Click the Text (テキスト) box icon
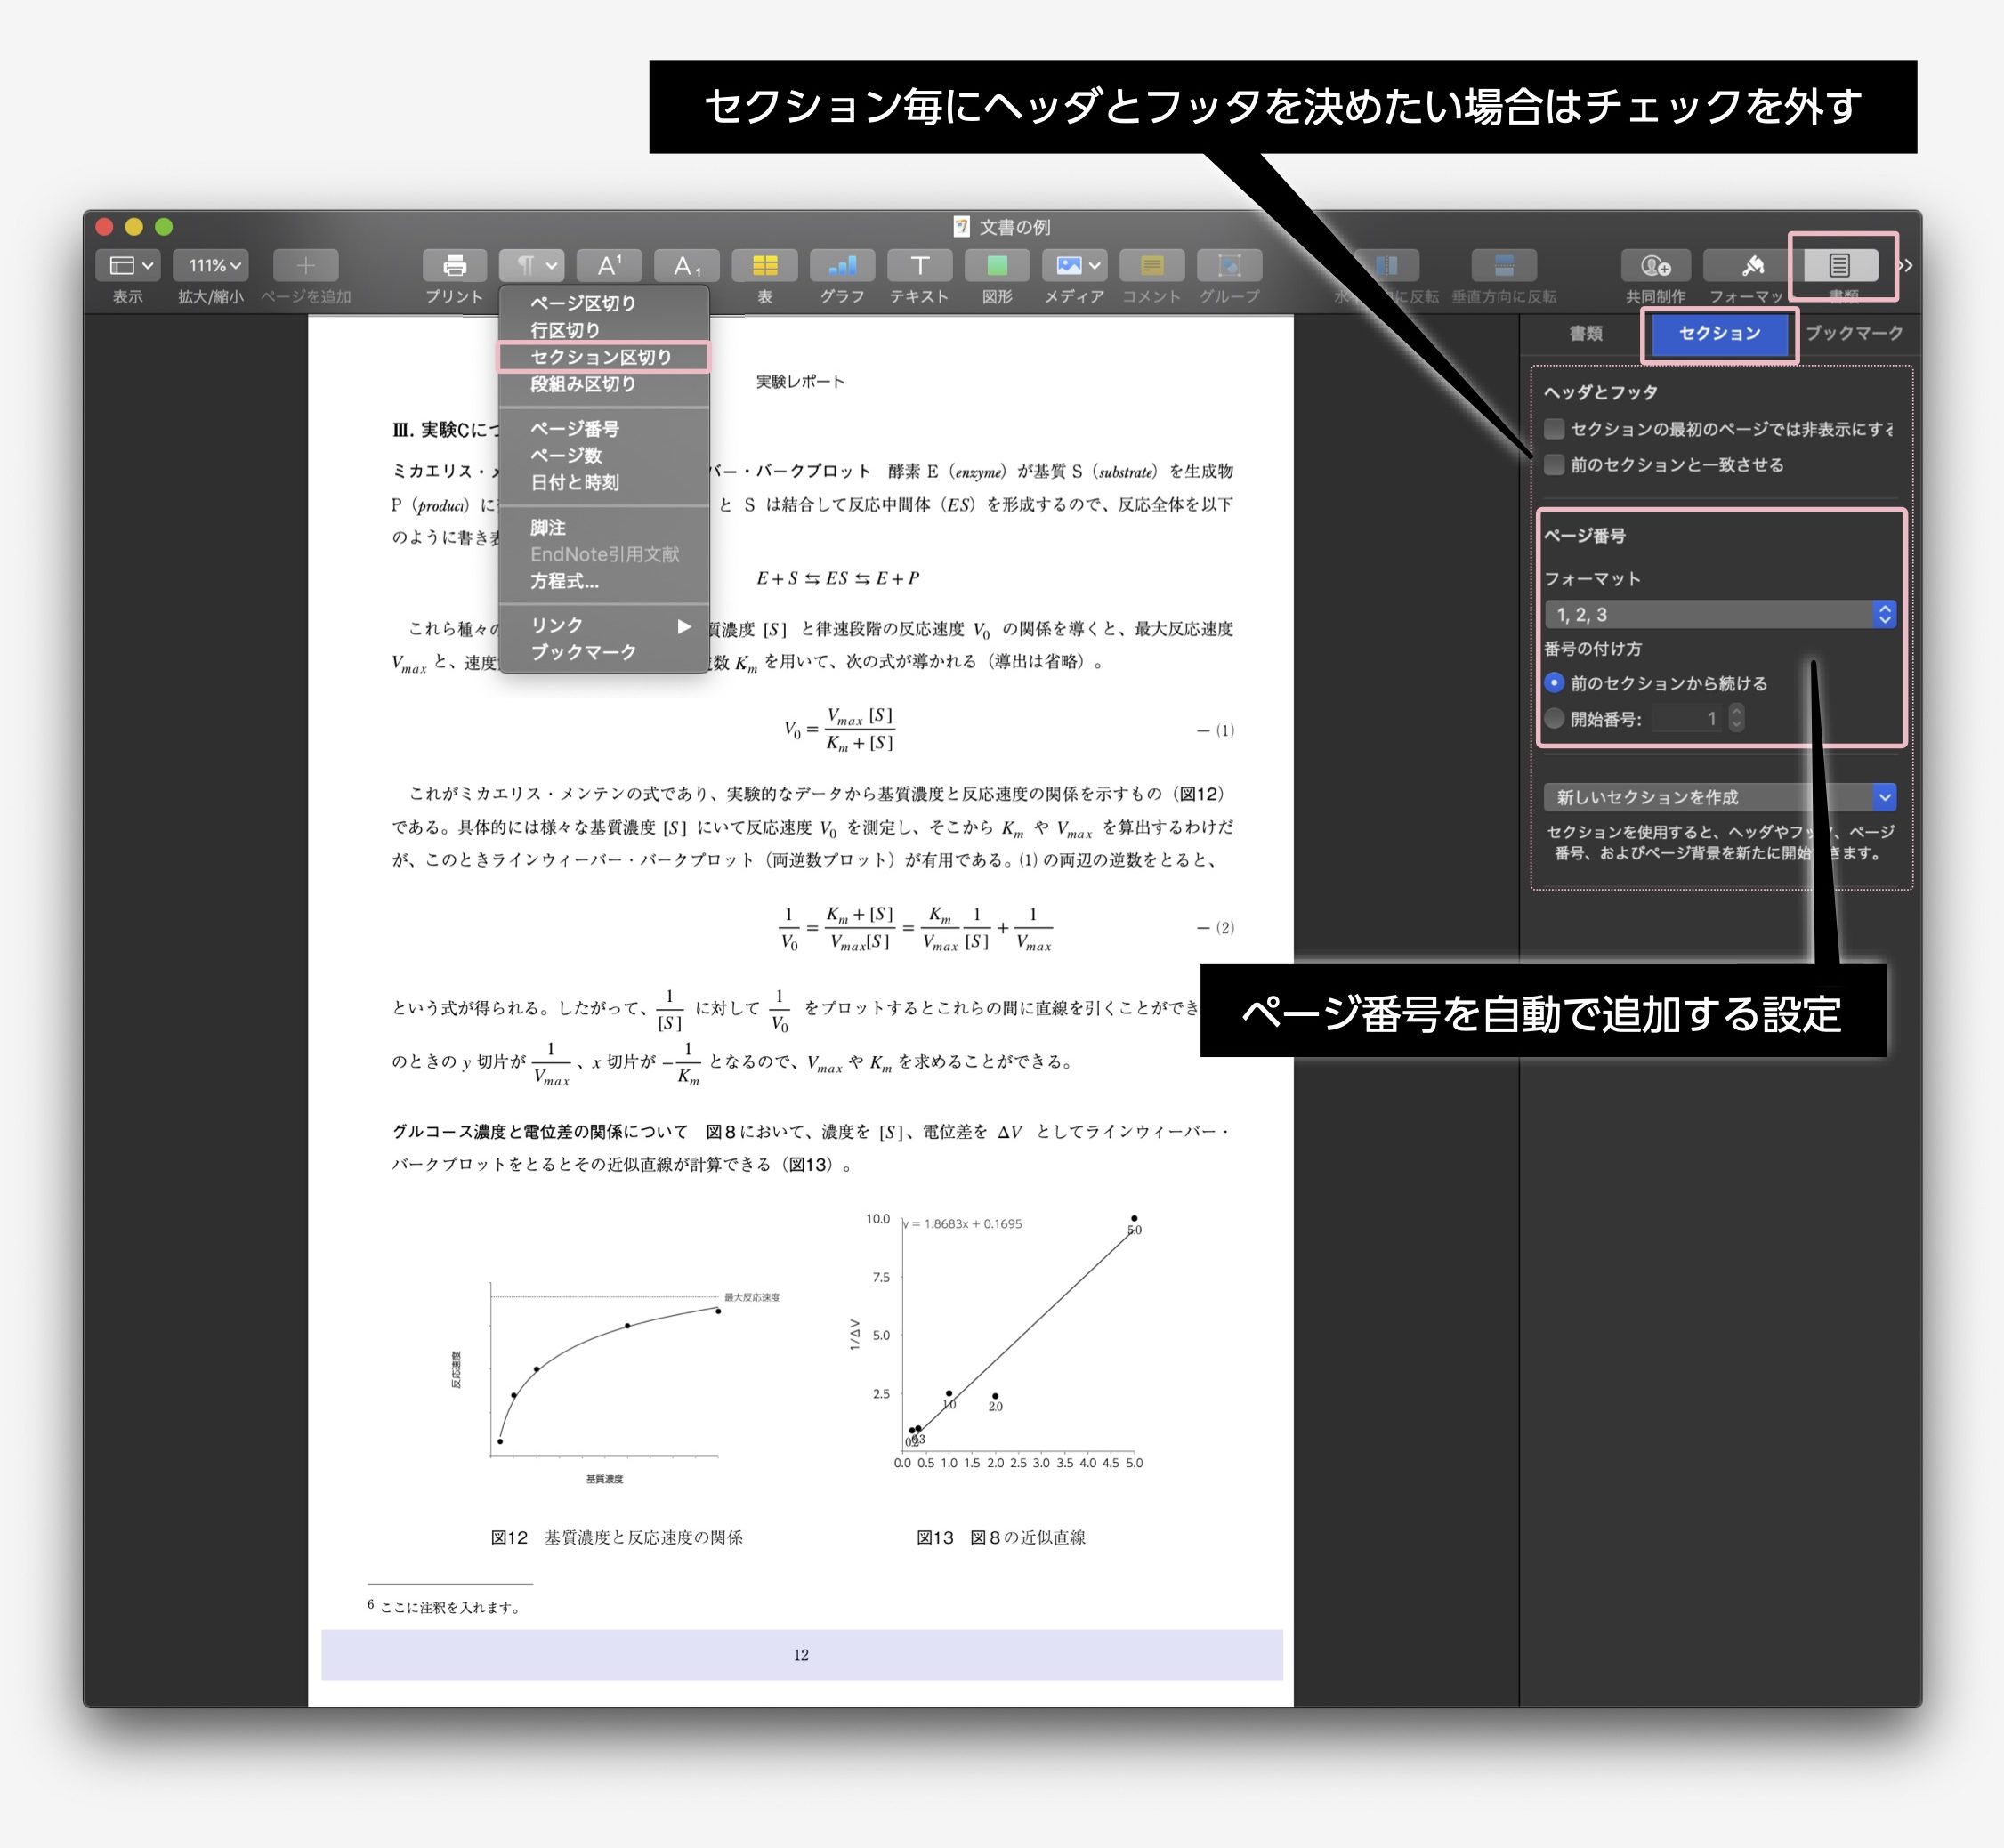The image size is (2004, 1848). 919,265
